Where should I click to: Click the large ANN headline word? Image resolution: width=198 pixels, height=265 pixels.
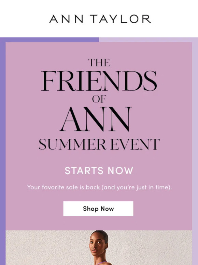click(x=96, y=119)
